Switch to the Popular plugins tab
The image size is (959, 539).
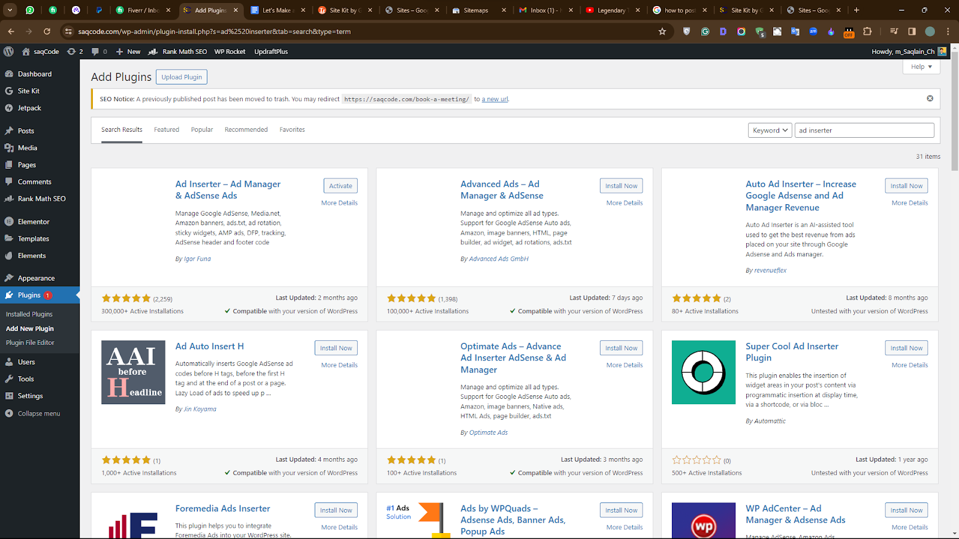202,129
